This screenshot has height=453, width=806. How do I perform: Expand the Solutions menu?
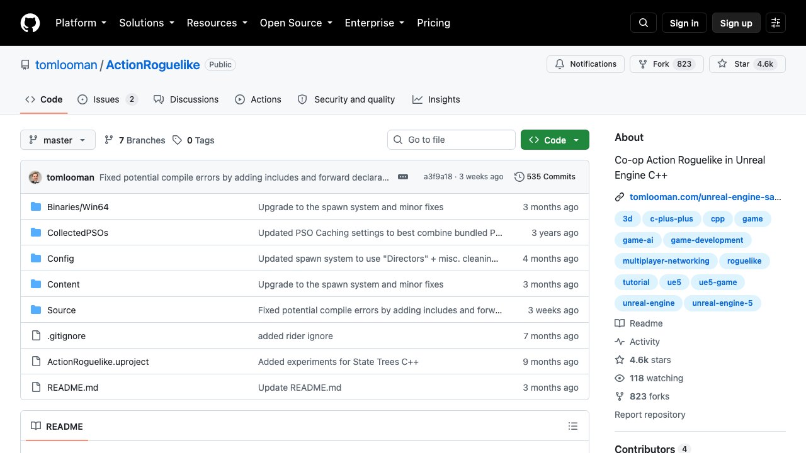(x=146, y=23)
